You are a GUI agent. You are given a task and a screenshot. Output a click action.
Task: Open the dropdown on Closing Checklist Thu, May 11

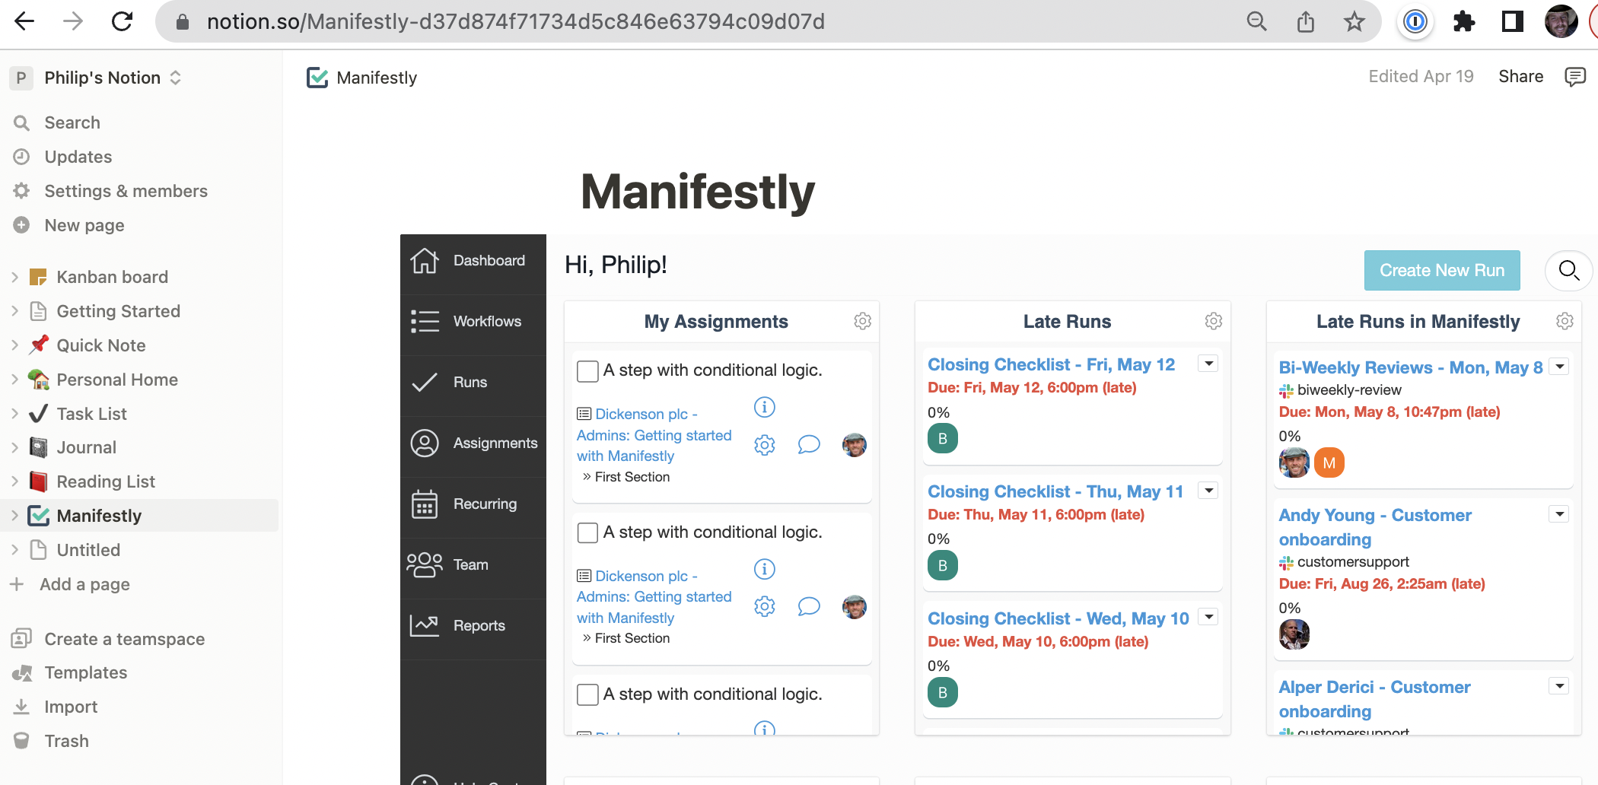pyautogui.click(x=1208, y=491)
